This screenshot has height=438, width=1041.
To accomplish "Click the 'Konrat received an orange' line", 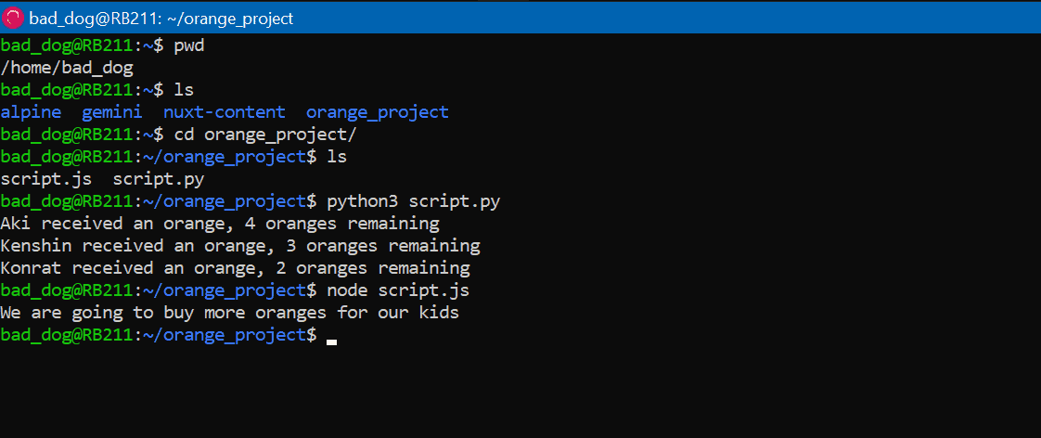I will (235, 268).
